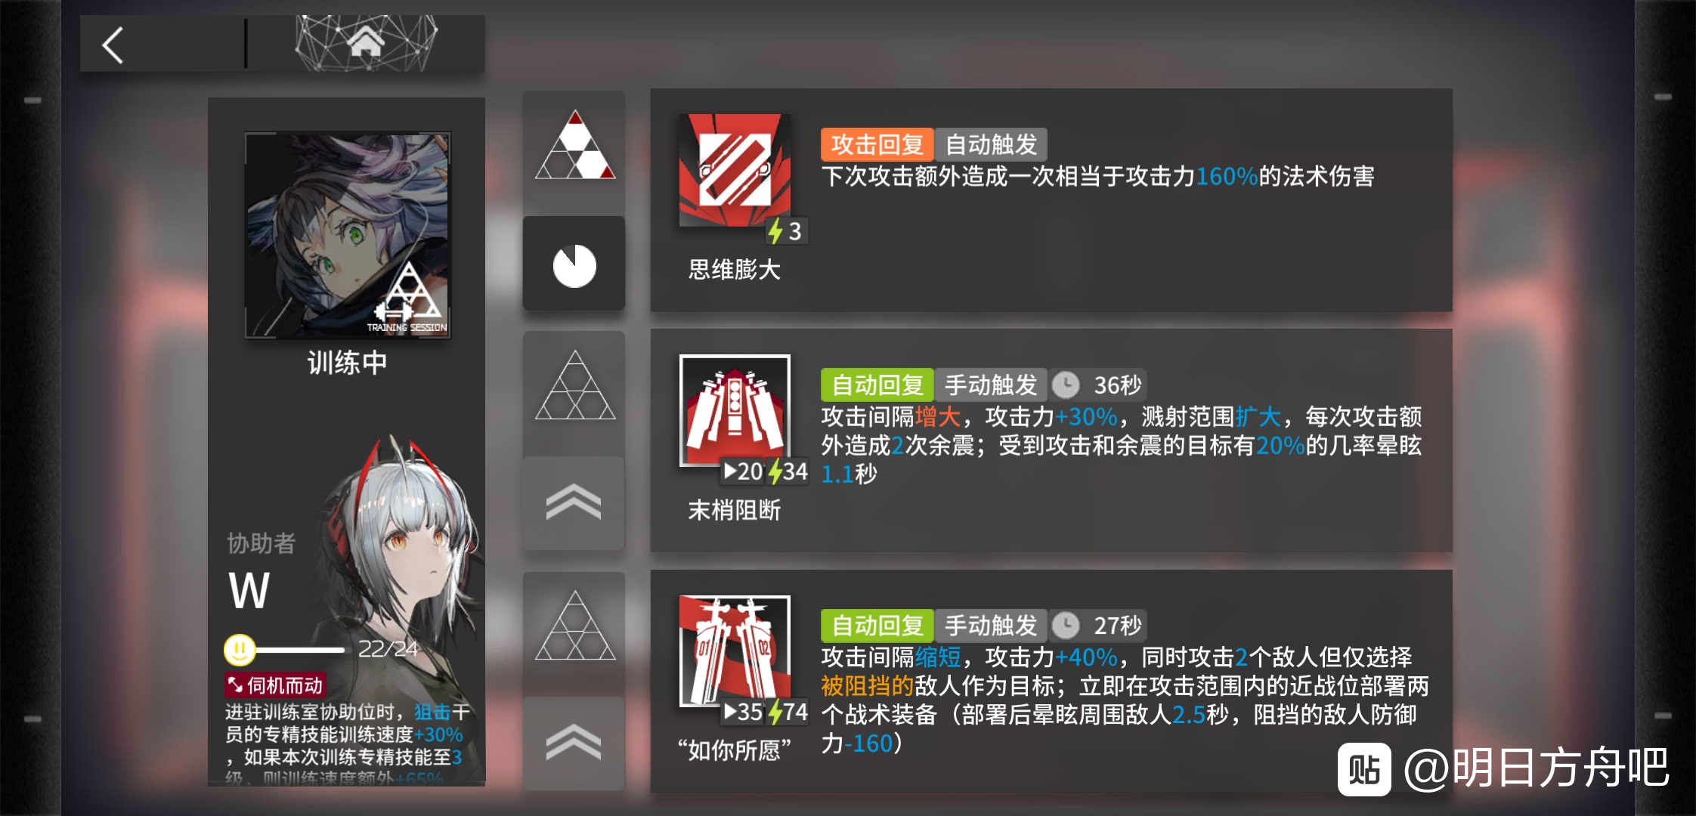
Task: Click the 自动触发 tag
Action: coord(991,144)
